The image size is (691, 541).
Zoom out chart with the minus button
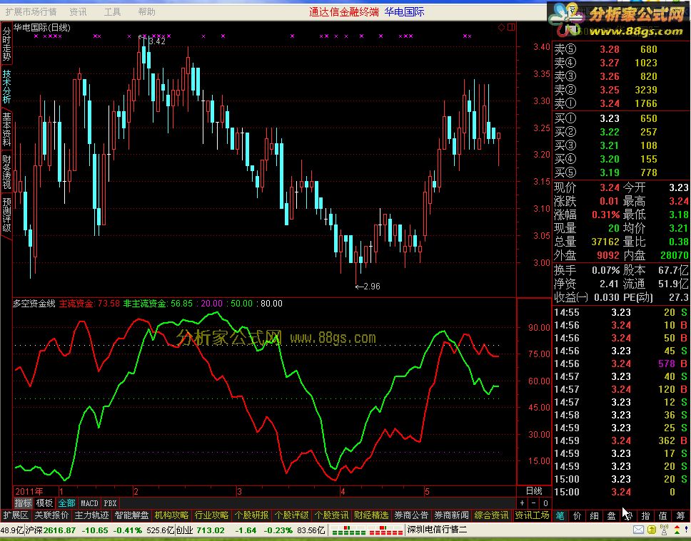point(534,503)
